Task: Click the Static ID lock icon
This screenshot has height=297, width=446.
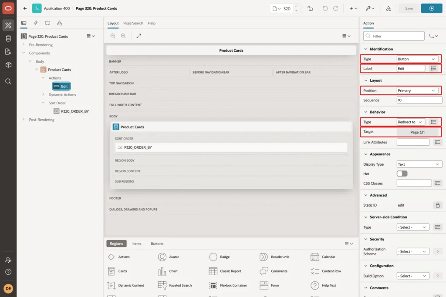Action: tap(437, 205)
